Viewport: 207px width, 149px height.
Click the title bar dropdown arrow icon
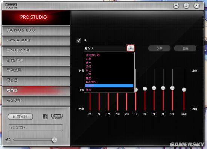pos(176,6)
